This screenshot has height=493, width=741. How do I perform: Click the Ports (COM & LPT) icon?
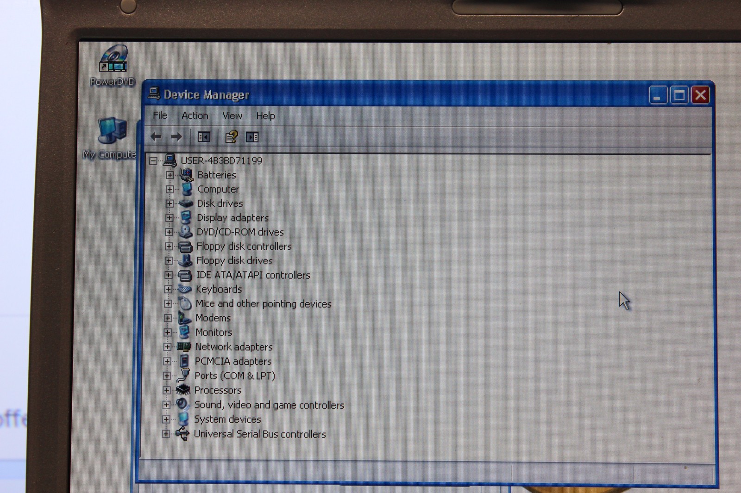point(183,375)
